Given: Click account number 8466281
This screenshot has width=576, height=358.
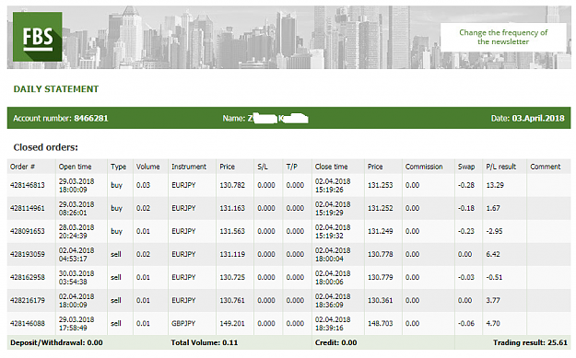Looking at the screenshot, I should (x=90, y=118).
